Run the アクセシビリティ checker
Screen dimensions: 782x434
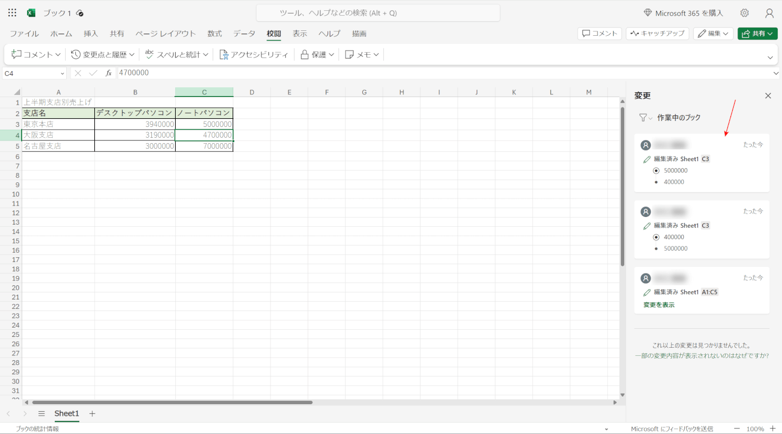pyautogui.click(x=254, y=54)
